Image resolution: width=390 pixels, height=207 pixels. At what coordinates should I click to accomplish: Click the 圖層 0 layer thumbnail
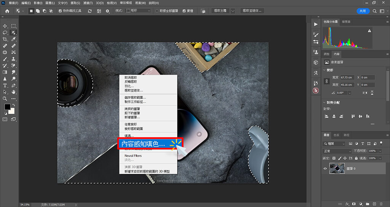tap(337, 169)
